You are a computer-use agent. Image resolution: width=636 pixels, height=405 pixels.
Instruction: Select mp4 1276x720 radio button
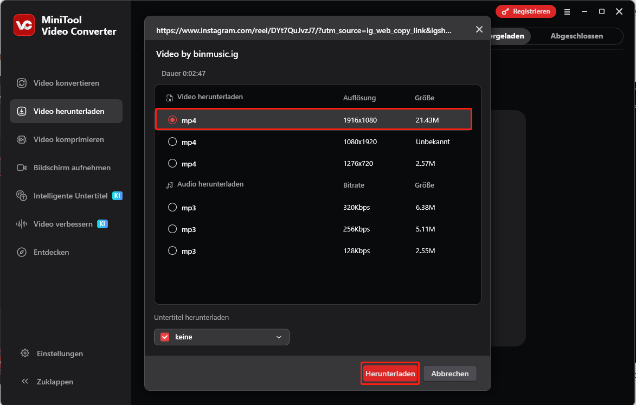point(172,163)
